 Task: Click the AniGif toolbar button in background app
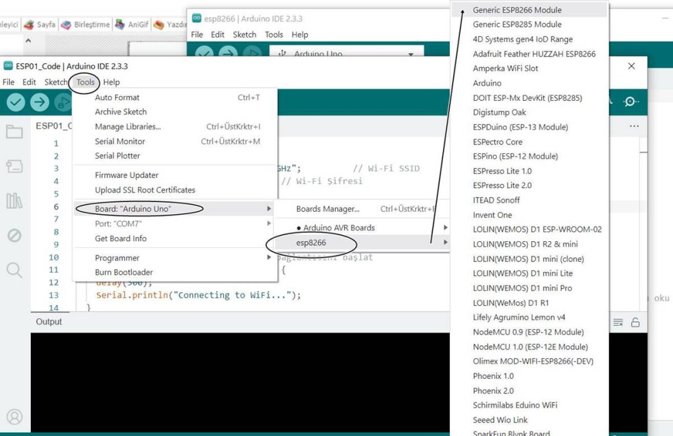(132, 24)
